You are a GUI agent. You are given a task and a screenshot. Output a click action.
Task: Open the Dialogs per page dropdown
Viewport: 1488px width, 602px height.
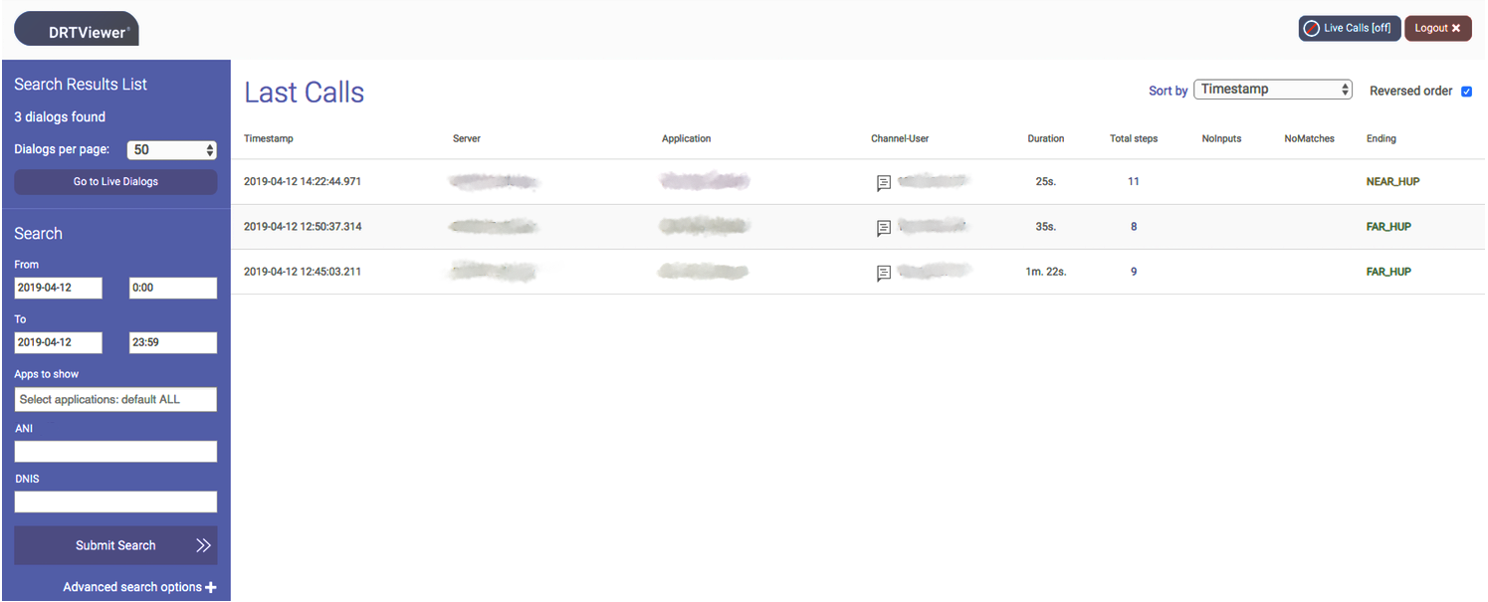(171, 149)
